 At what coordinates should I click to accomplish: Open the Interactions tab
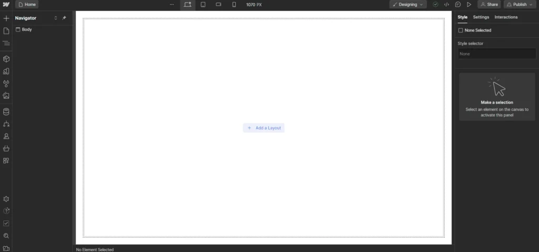click(506, 17)
